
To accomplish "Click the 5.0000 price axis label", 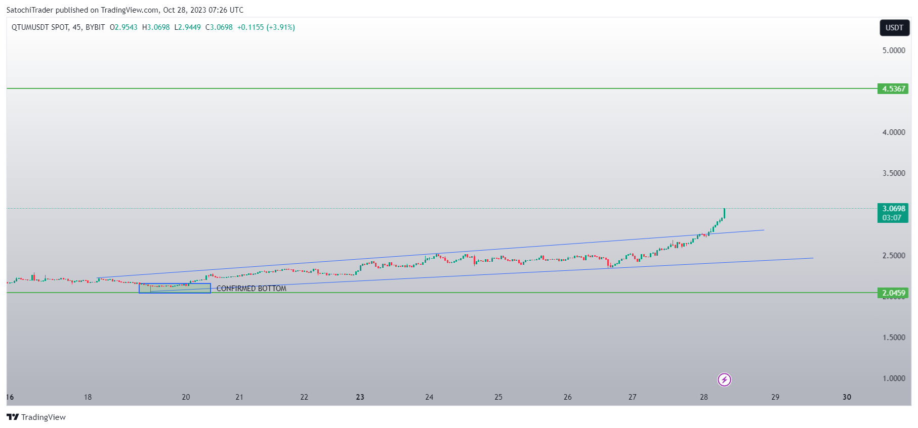I will tap(894, 51).
